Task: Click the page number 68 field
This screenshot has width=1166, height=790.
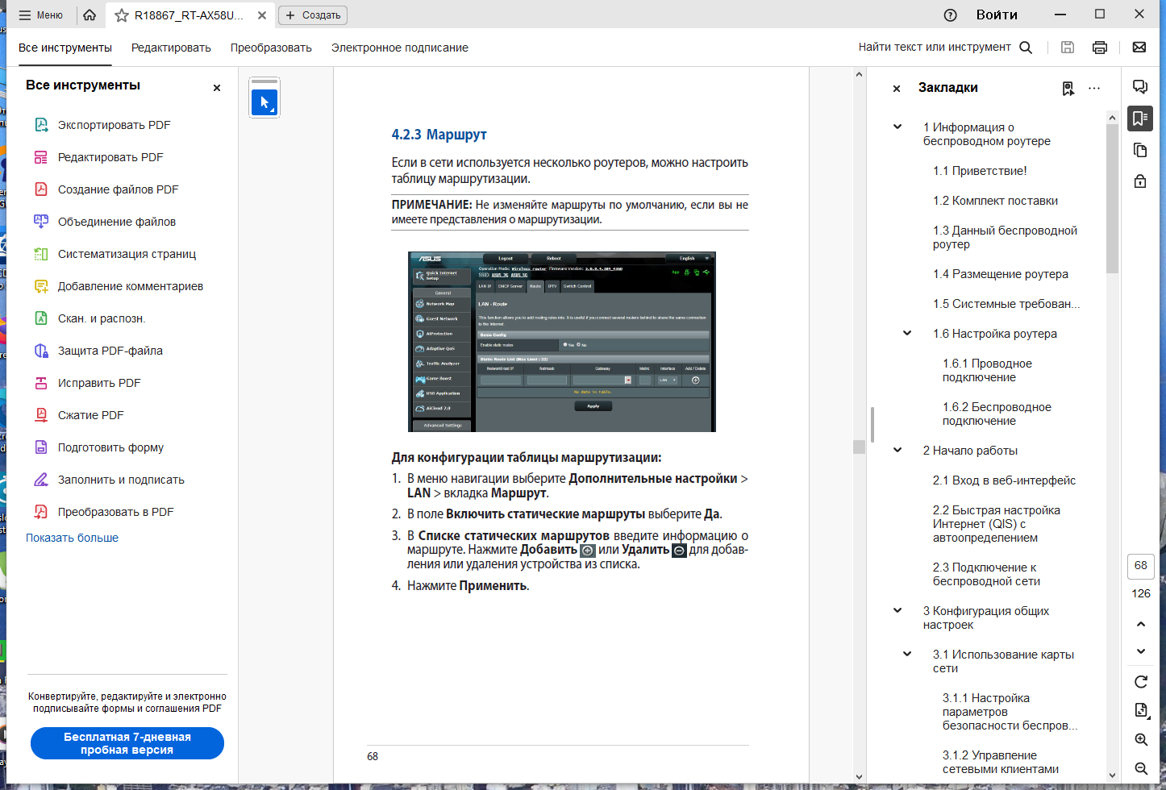Action: click(x=1141, y=566)
